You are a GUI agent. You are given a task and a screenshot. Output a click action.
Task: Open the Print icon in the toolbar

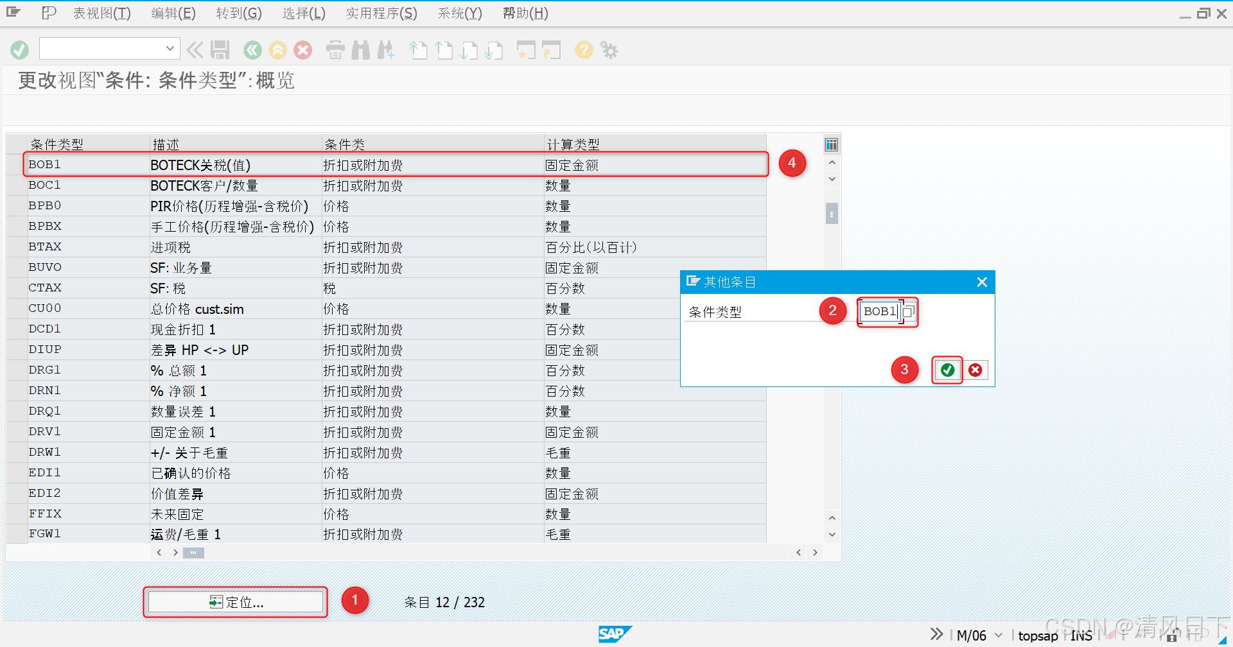[x=335, y=49]
